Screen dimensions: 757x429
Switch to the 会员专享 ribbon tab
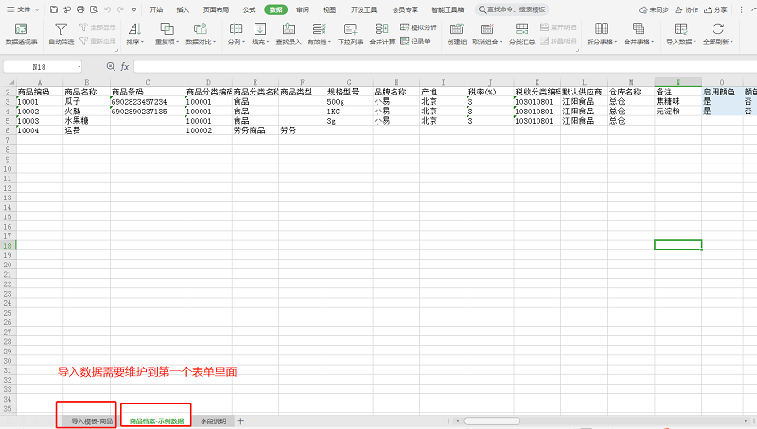click(x=405, y=9)
